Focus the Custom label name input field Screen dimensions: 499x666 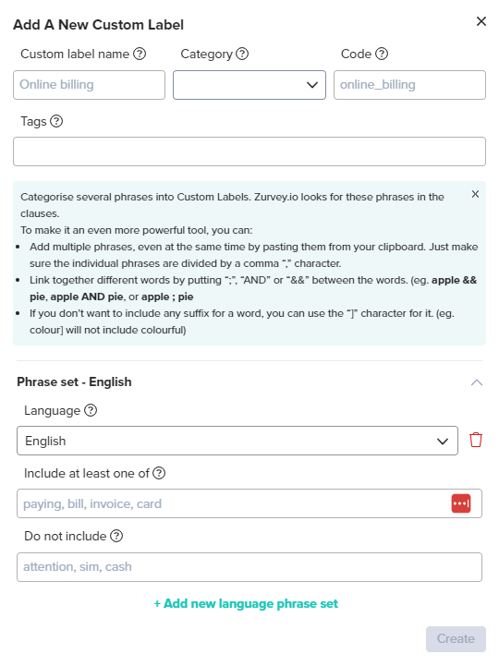(90, 85)
